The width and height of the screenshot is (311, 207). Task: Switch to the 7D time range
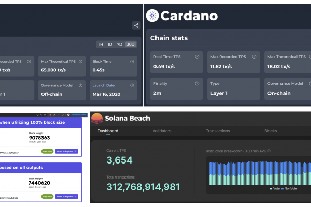(119, 45)
